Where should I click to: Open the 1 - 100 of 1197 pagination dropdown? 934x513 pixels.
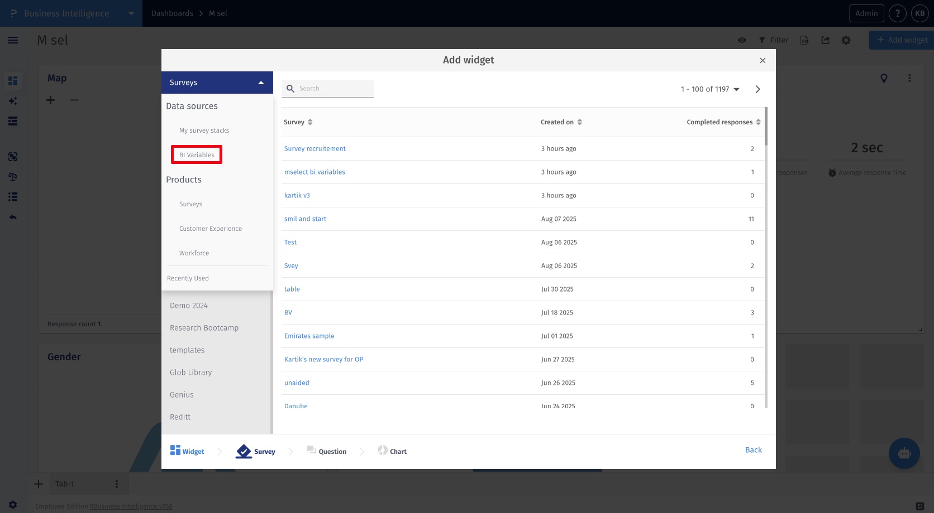tap(710, 89)
